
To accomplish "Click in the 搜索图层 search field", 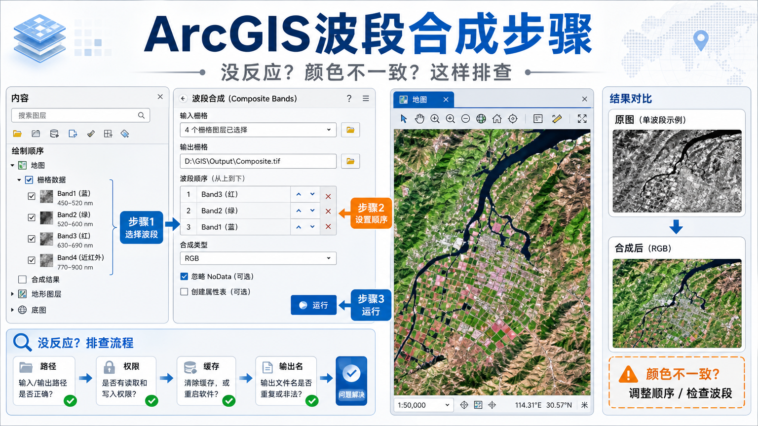I will pos(80,115).
